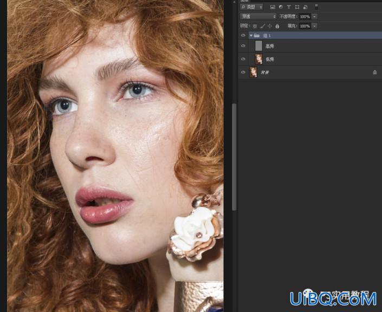Filter layers by smart object icon
Image resolution: width=382 pixels, height=312 pixels.
point(305,7)
